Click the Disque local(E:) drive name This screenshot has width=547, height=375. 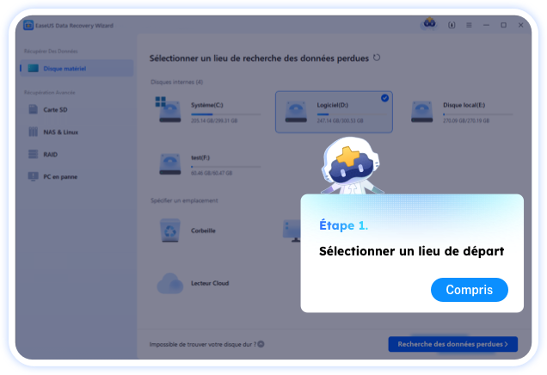pos(464,105)
